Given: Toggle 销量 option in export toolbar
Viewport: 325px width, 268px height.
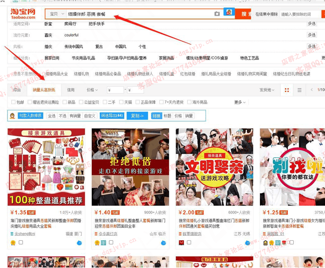Looking at the screenshot, I should 189,116.
